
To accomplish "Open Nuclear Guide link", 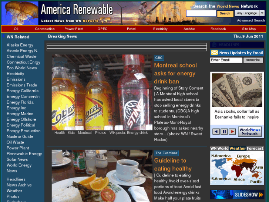I will coord(20,136).
